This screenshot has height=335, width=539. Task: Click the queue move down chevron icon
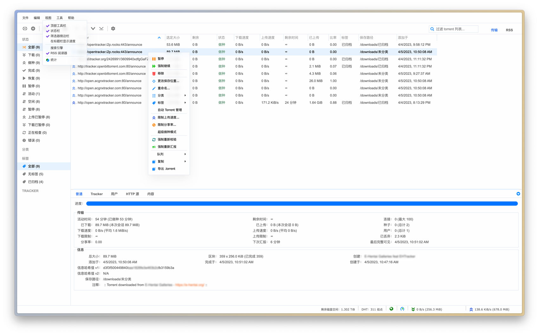click(93, 29)
